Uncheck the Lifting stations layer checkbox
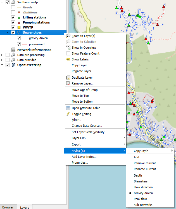The height and width of the screenshot is (209, 176). (x=13, y=17)
